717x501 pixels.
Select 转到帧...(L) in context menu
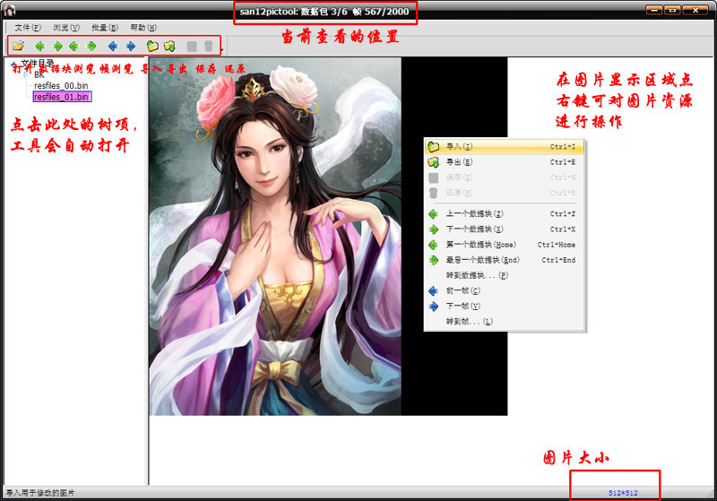click(x=469, y=321)
